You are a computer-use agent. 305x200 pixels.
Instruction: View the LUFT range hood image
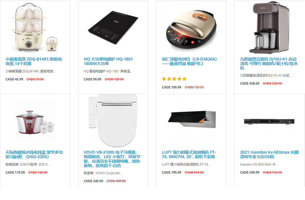click(x=191, y=119)
